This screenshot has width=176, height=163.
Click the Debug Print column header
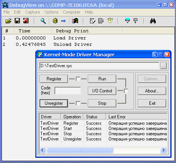point(87,31)
